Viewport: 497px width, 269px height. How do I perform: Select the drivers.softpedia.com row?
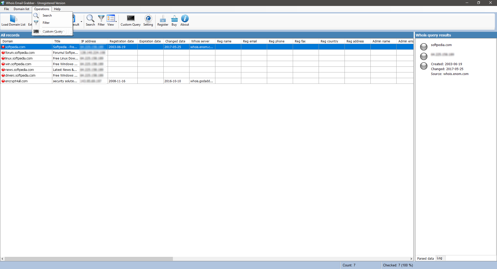point(207,76)
